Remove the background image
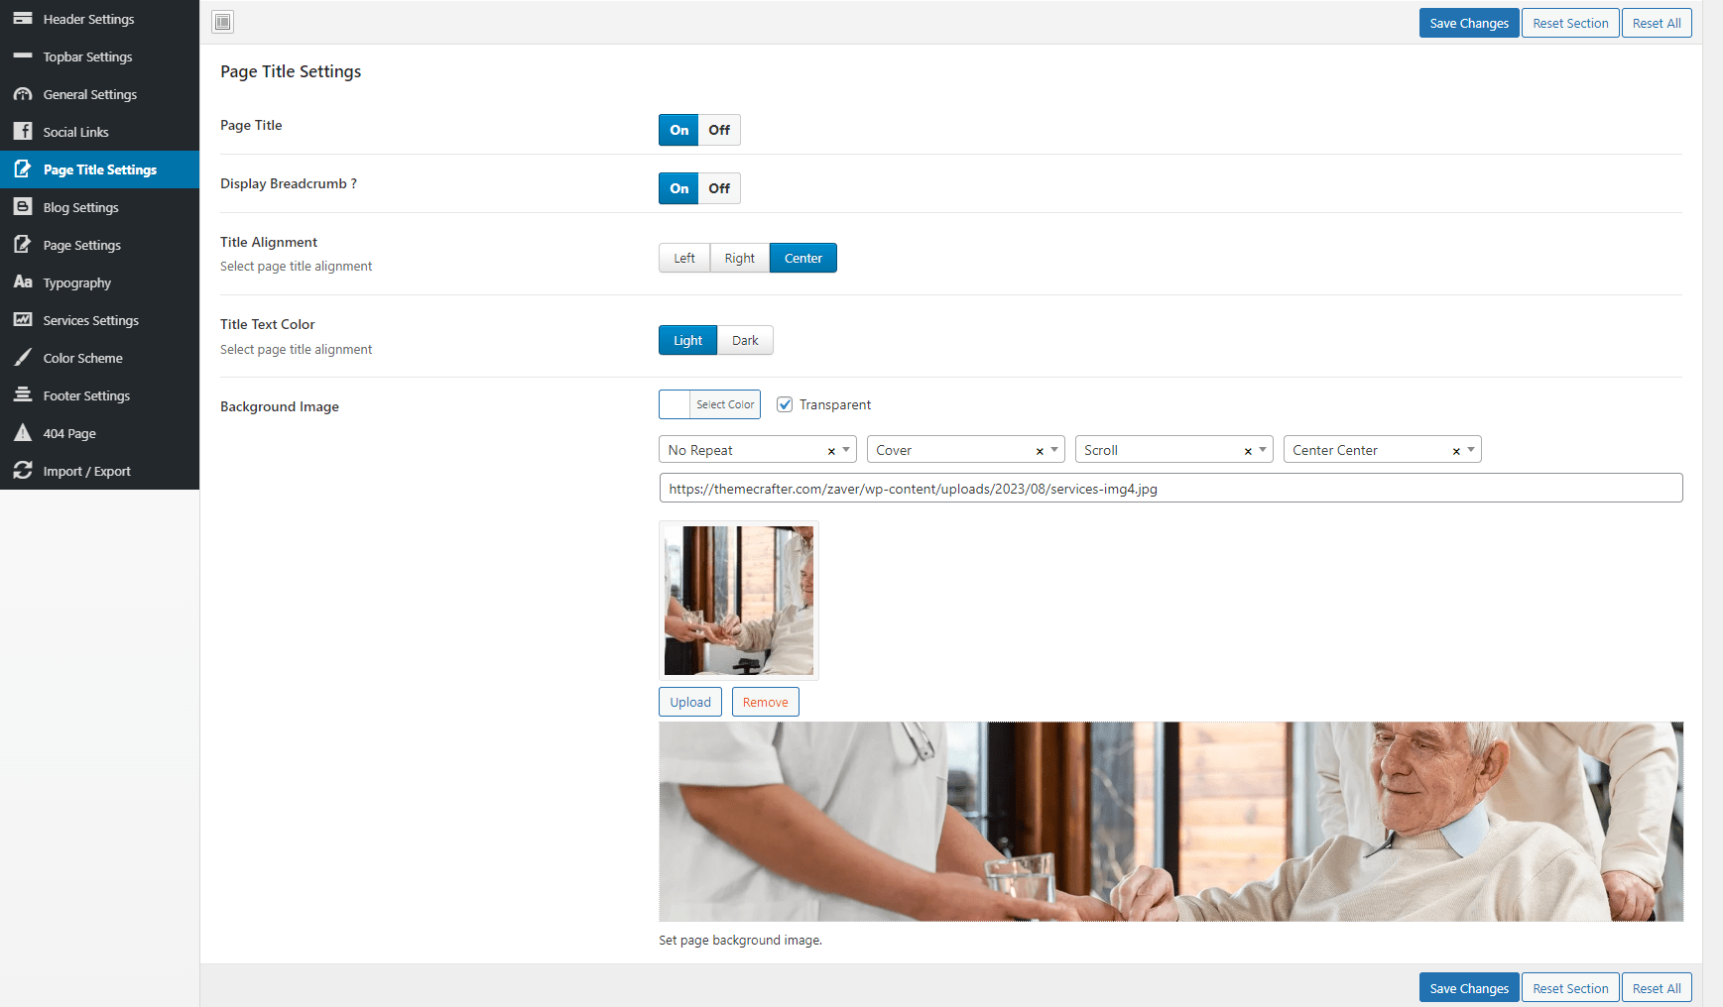 pos(765,702)
